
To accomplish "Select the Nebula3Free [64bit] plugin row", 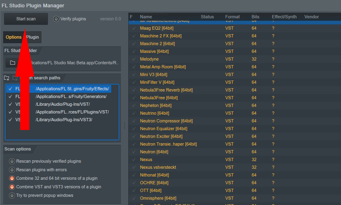I will tap(235, 98).
